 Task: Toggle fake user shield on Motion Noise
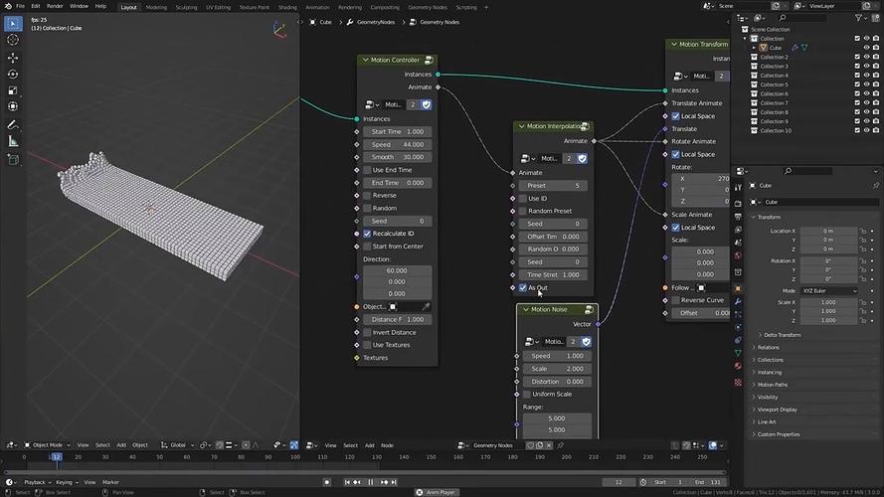coord(587,342)
